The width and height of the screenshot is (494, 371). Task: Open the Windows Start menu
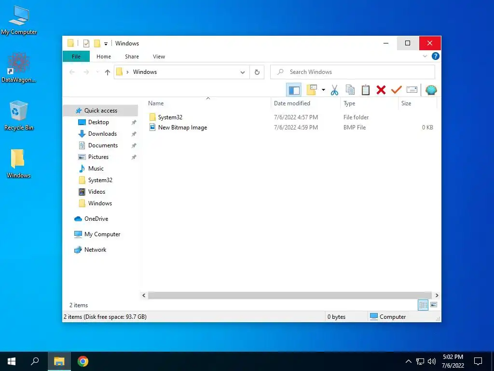point(12,361)
